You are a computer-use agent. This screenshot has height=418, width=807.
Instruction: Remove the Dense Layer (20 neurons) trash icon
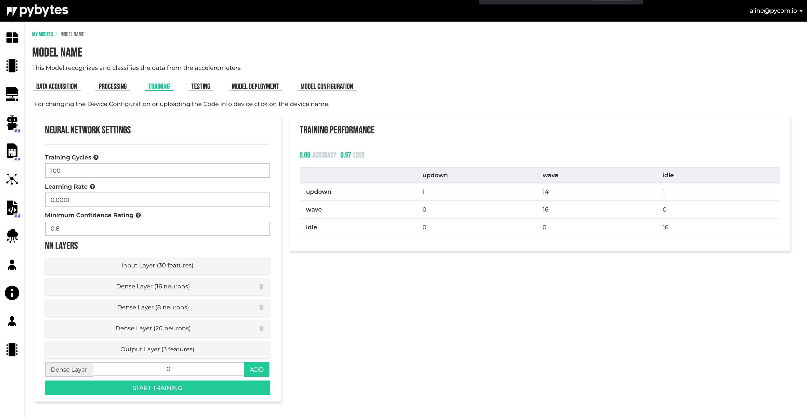(261, 328)
